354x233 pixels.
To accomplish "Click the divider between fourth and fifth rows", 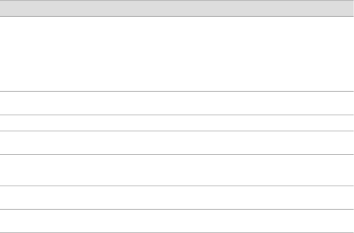I will pyautogui.click(x=177, y=154).
